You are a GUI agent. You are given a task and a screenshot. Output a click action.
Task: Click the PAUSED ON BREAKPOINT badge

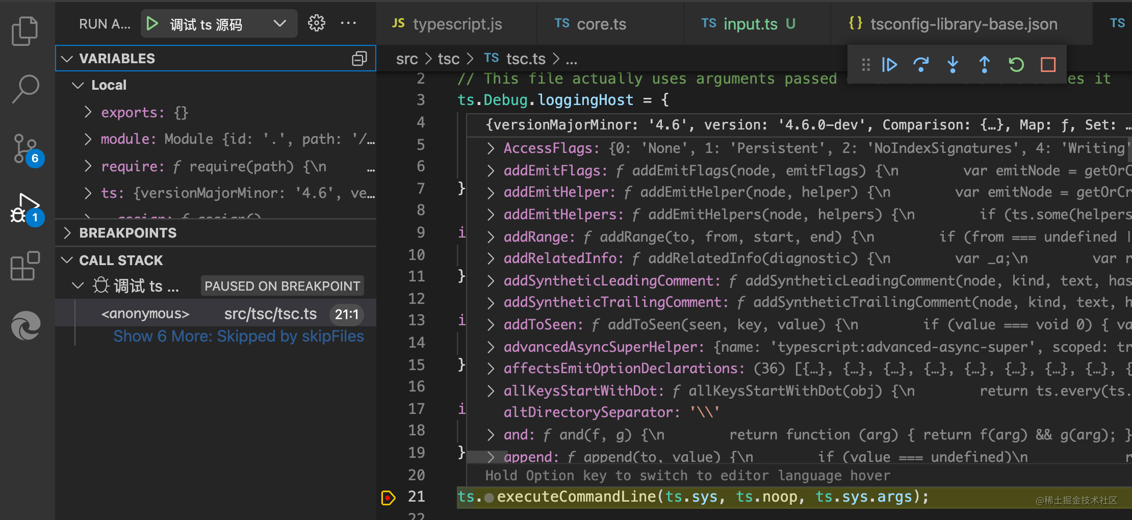click(x=282, y=286)
